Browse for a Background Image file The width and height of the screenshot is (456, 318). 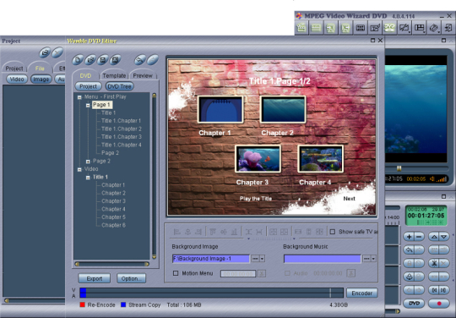[255, 259]
